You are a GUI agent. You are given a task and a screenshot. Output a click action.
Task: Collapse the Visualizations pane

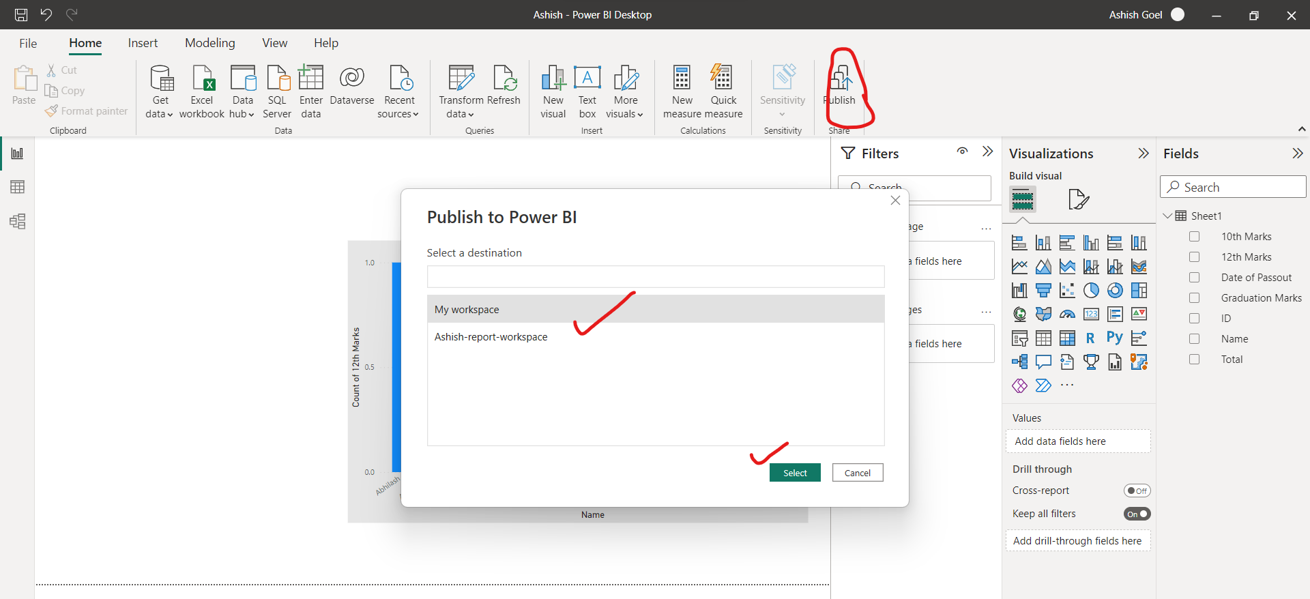1144,154
